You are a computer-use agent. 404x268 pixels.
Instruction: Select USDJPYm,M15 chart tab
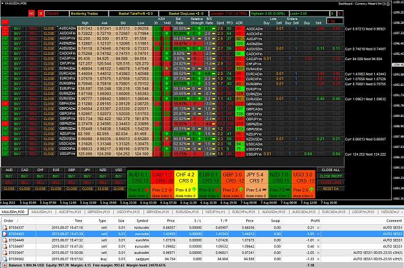click(363, 212)
